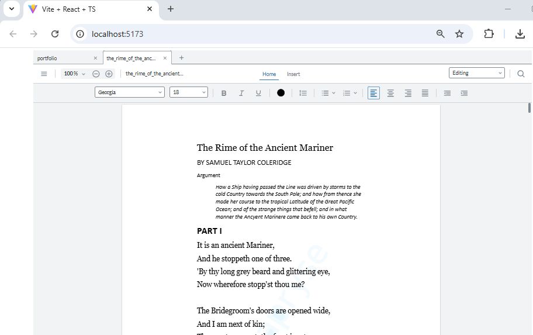
Task: Align text to the right
Action: (408, 93)
